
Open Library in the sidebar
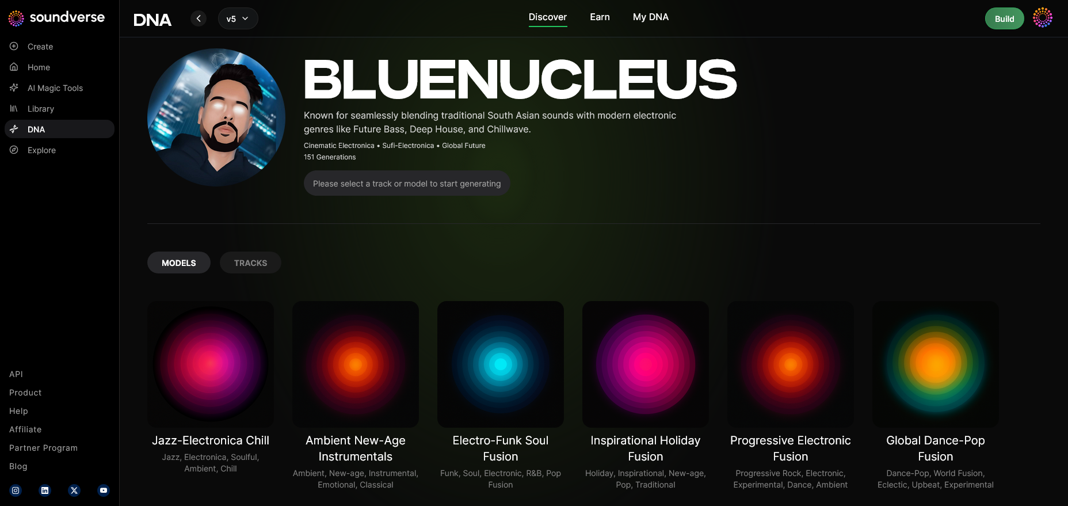(x=41, y=109)
